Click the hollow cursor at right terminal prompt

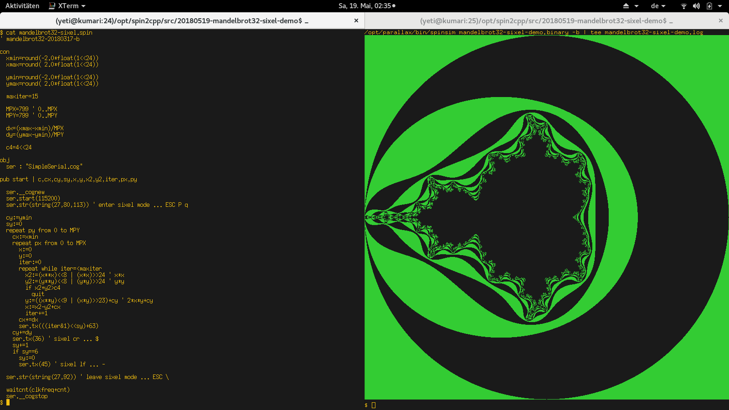[x=374, y=405]
